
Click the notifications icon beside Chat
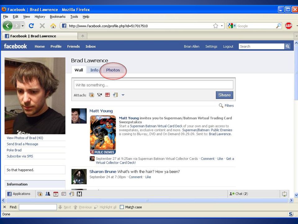pos(284,194)
